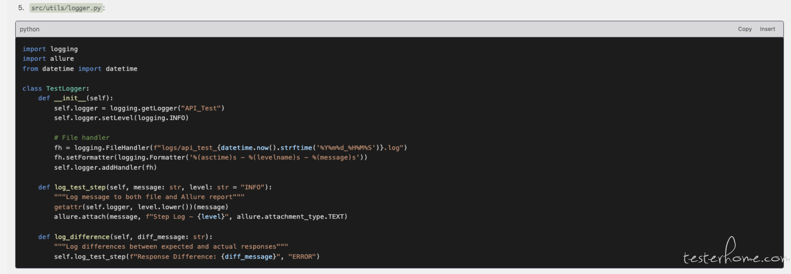791x274 pixels.
Task: Click the 'from datetime import datetime' line
Action: tap(80, 68)
